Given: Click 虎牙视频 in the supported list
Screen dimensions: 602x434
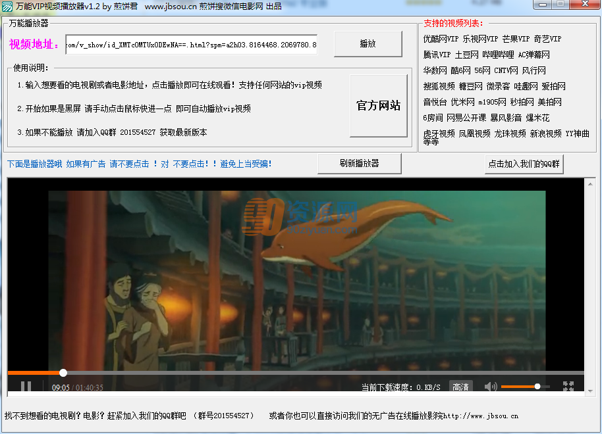Looking at the screenshot, I should click(439, 133).
